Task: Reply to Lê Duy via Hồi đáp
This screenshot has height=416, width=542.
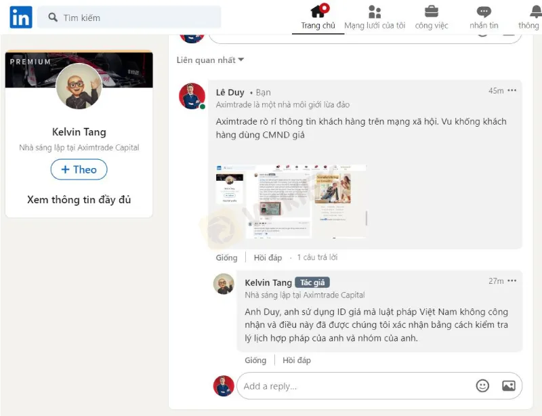Action: (x=268, y=257)
